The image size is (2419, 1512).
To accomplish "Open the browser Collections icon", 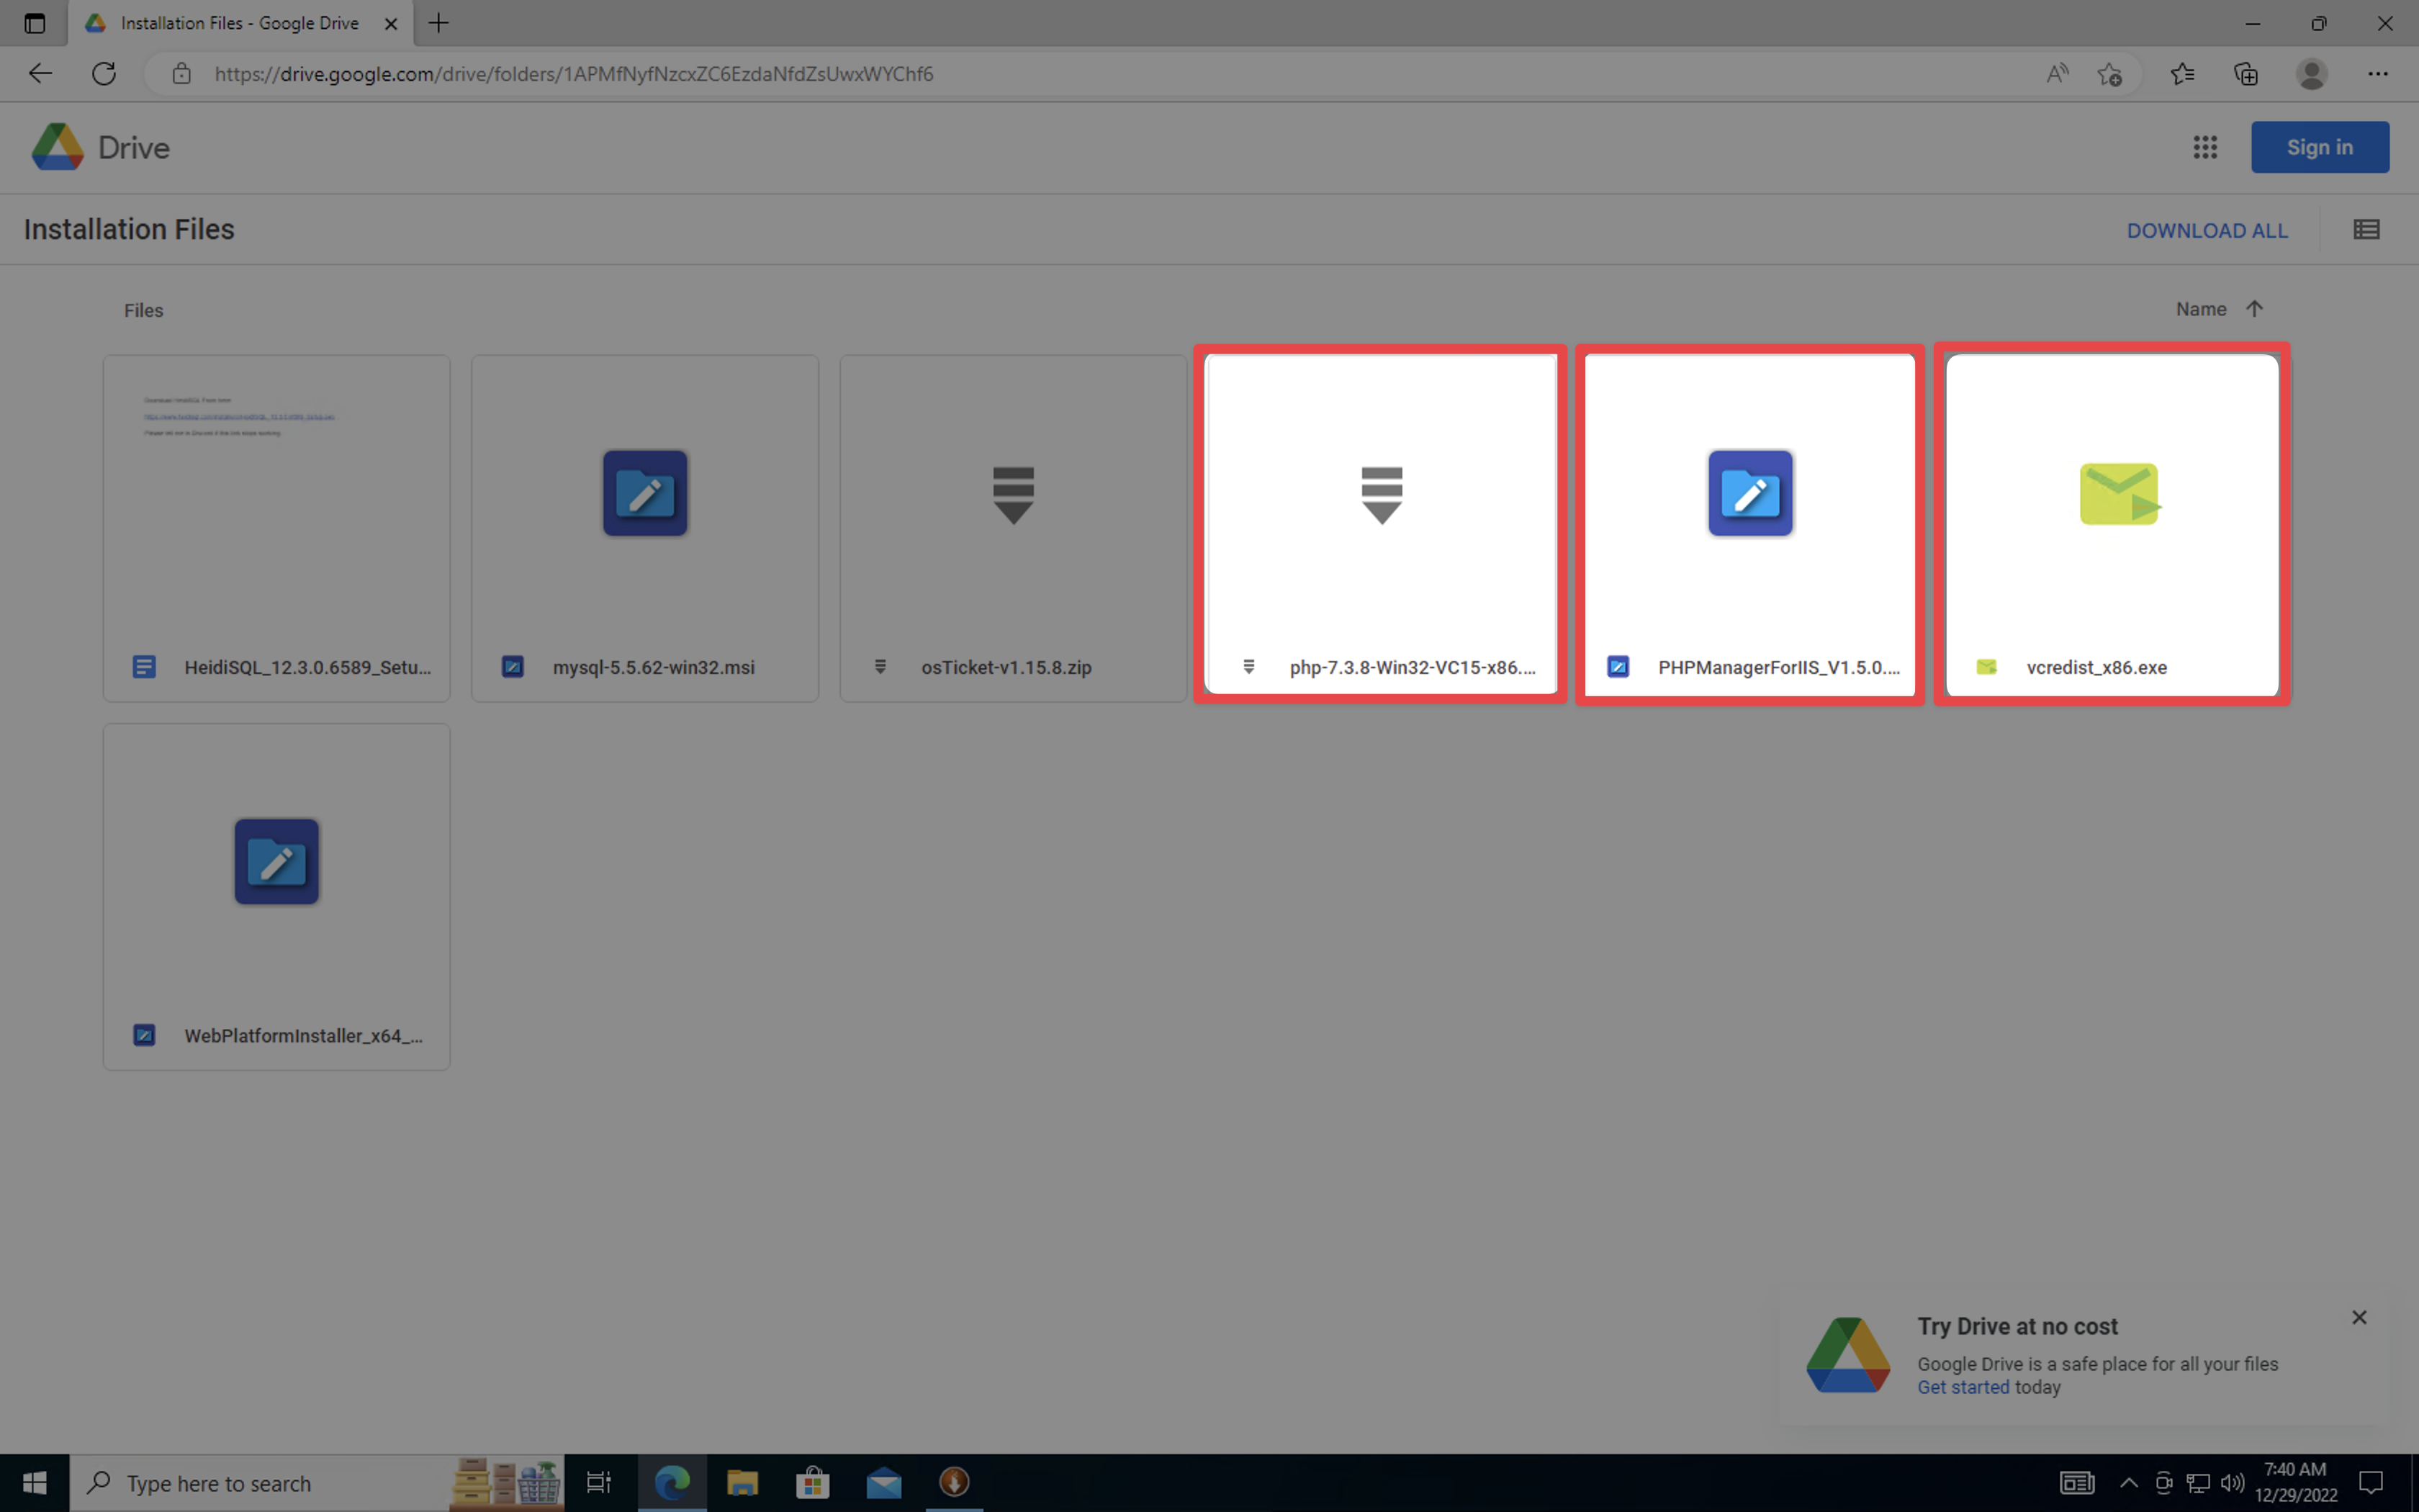I will click(2245, 74).
